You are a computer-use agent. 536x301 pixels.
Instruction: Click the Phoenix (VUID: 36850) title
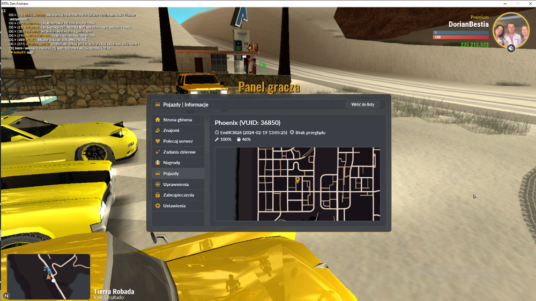[x=248, y=123]
